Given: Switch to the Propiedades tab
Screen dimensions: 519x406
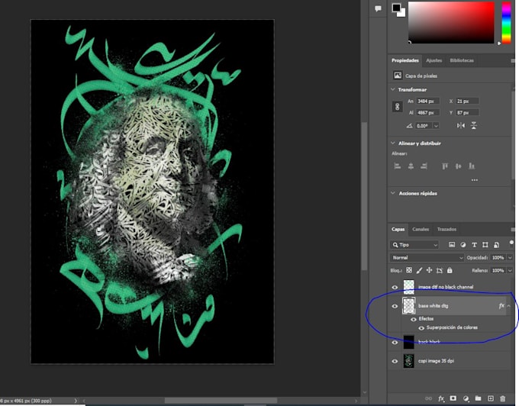Looking at the screenshot, I should (x=405, y=60).
